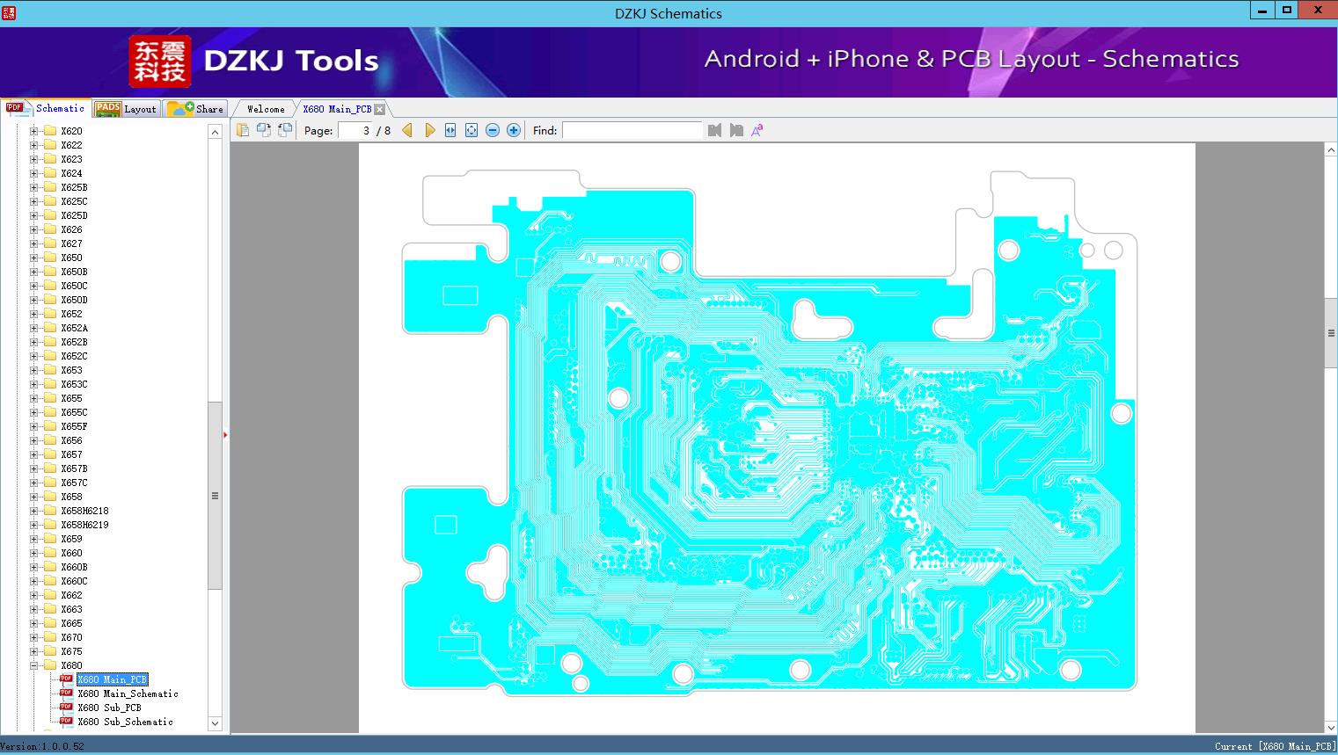Expand the X620 folder

[34, 131]
